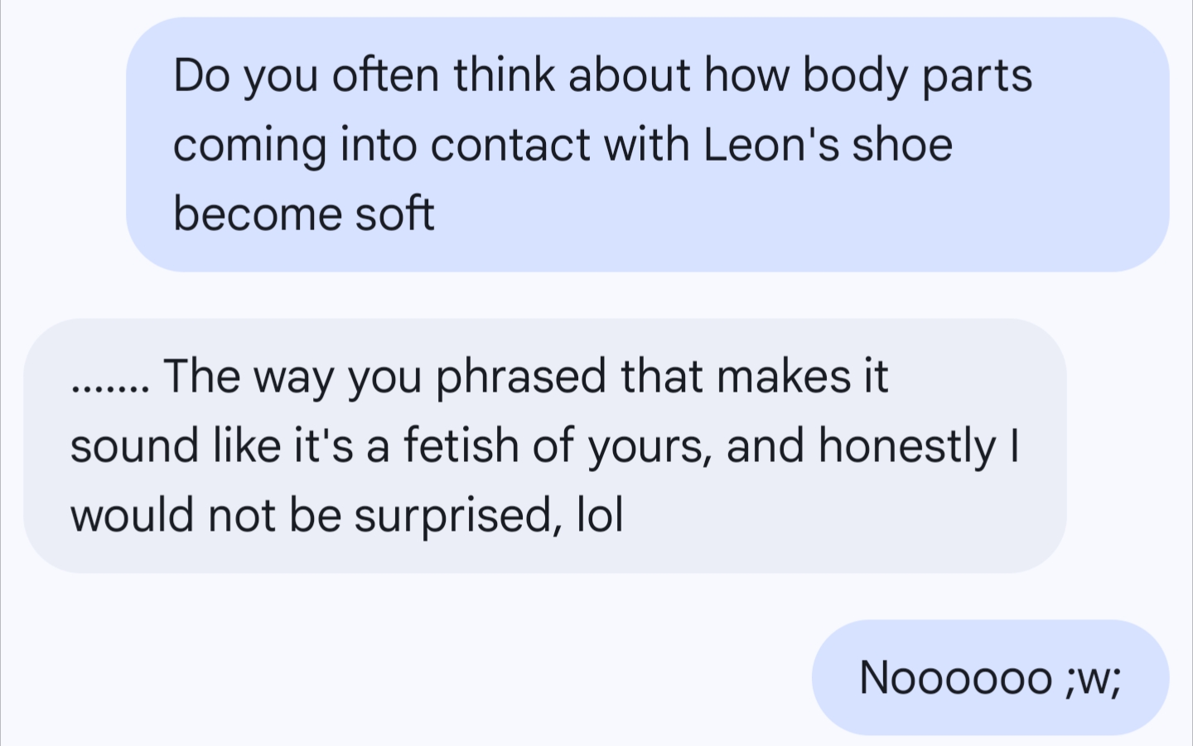Click the word 'sound' in the gray reply
Image resolution: width=1193 pixels, height=746 pixels.
coord(134,445)
